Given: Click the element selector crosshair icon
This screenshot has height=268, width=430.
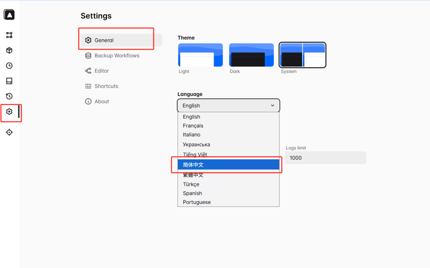Looking at the screenshot, I should pos(9,132).
